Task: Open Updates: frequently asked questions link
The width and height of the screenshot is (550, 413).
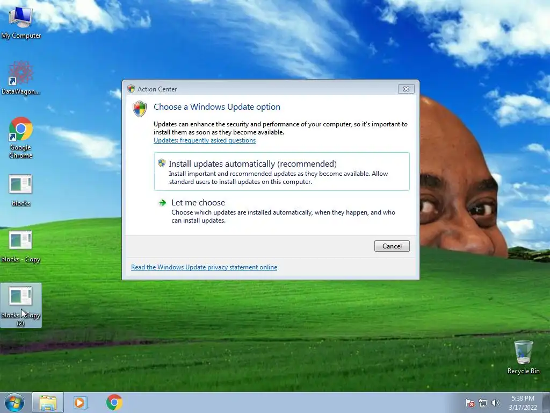Action: click(205, 140)
